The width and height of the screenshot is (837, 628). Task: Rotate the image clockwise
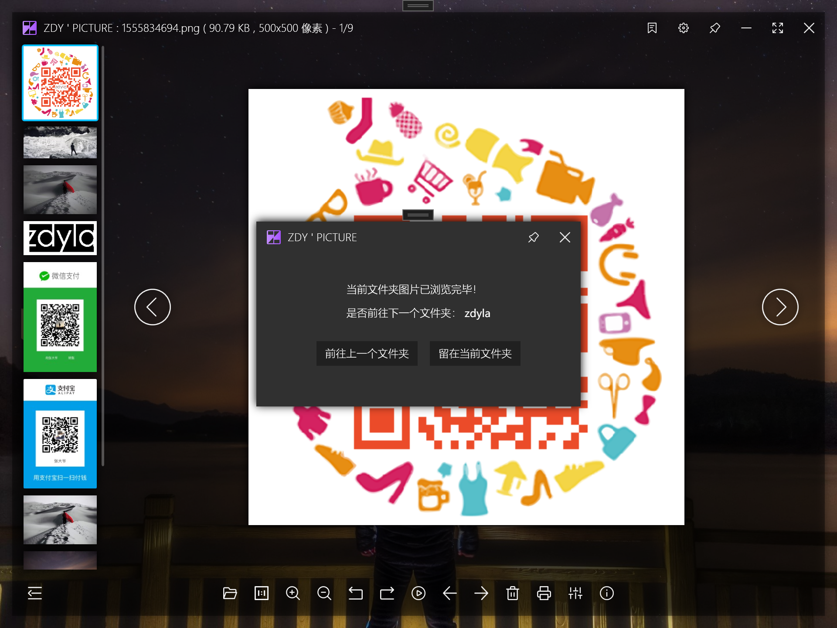pos(387,593)
